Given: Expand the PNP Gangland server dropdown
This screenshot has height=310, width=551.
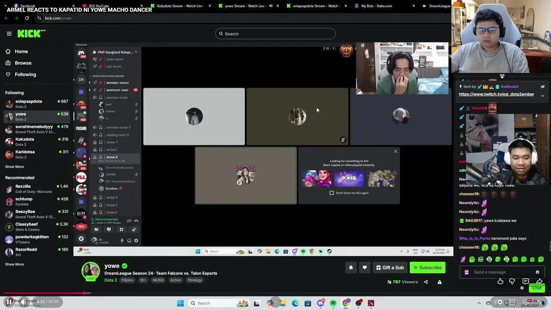Looking at the screenshot, I should coord(136,52).
